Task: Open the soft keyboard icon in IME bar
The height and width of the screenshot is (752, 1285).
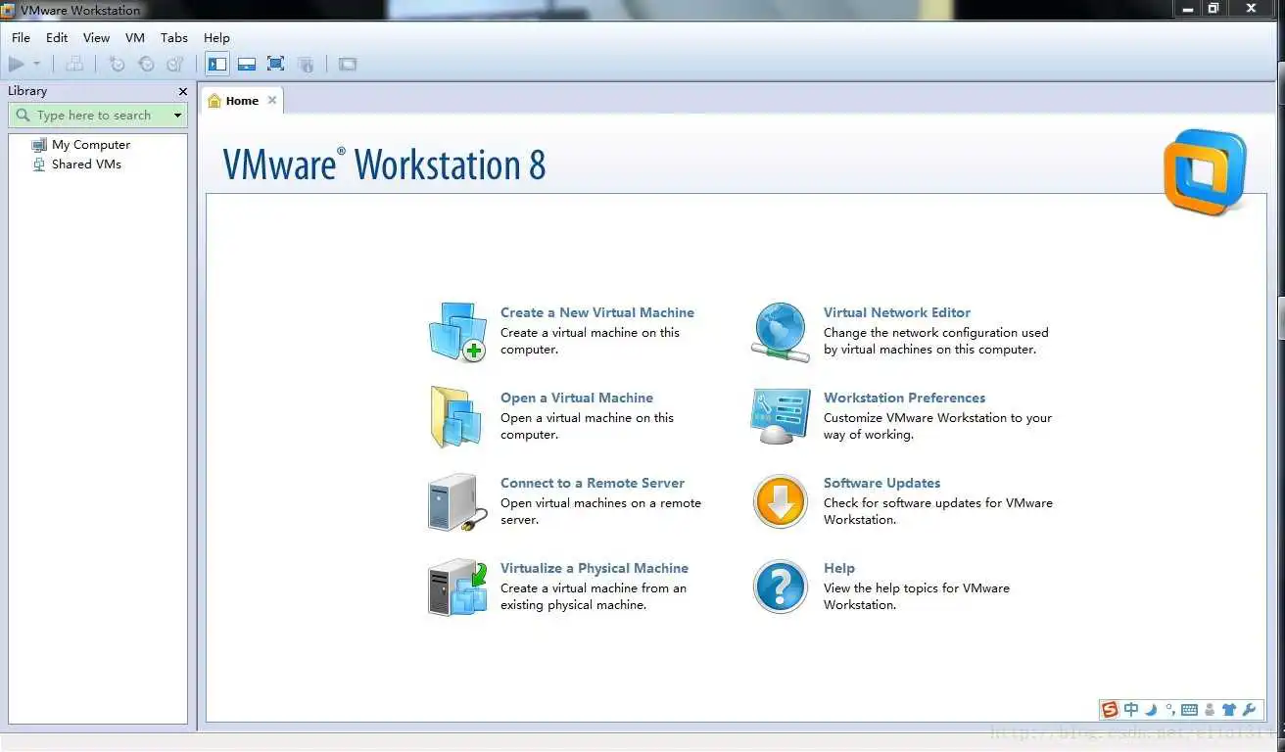Action: pyautogui.click(x=1190, y=710)
